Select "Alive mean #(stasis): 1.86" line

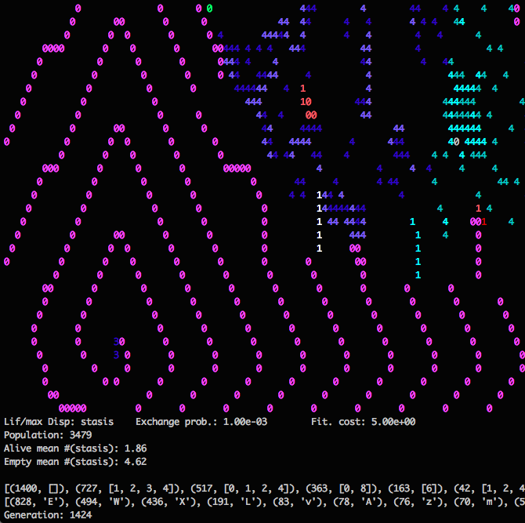pos(75,449)
